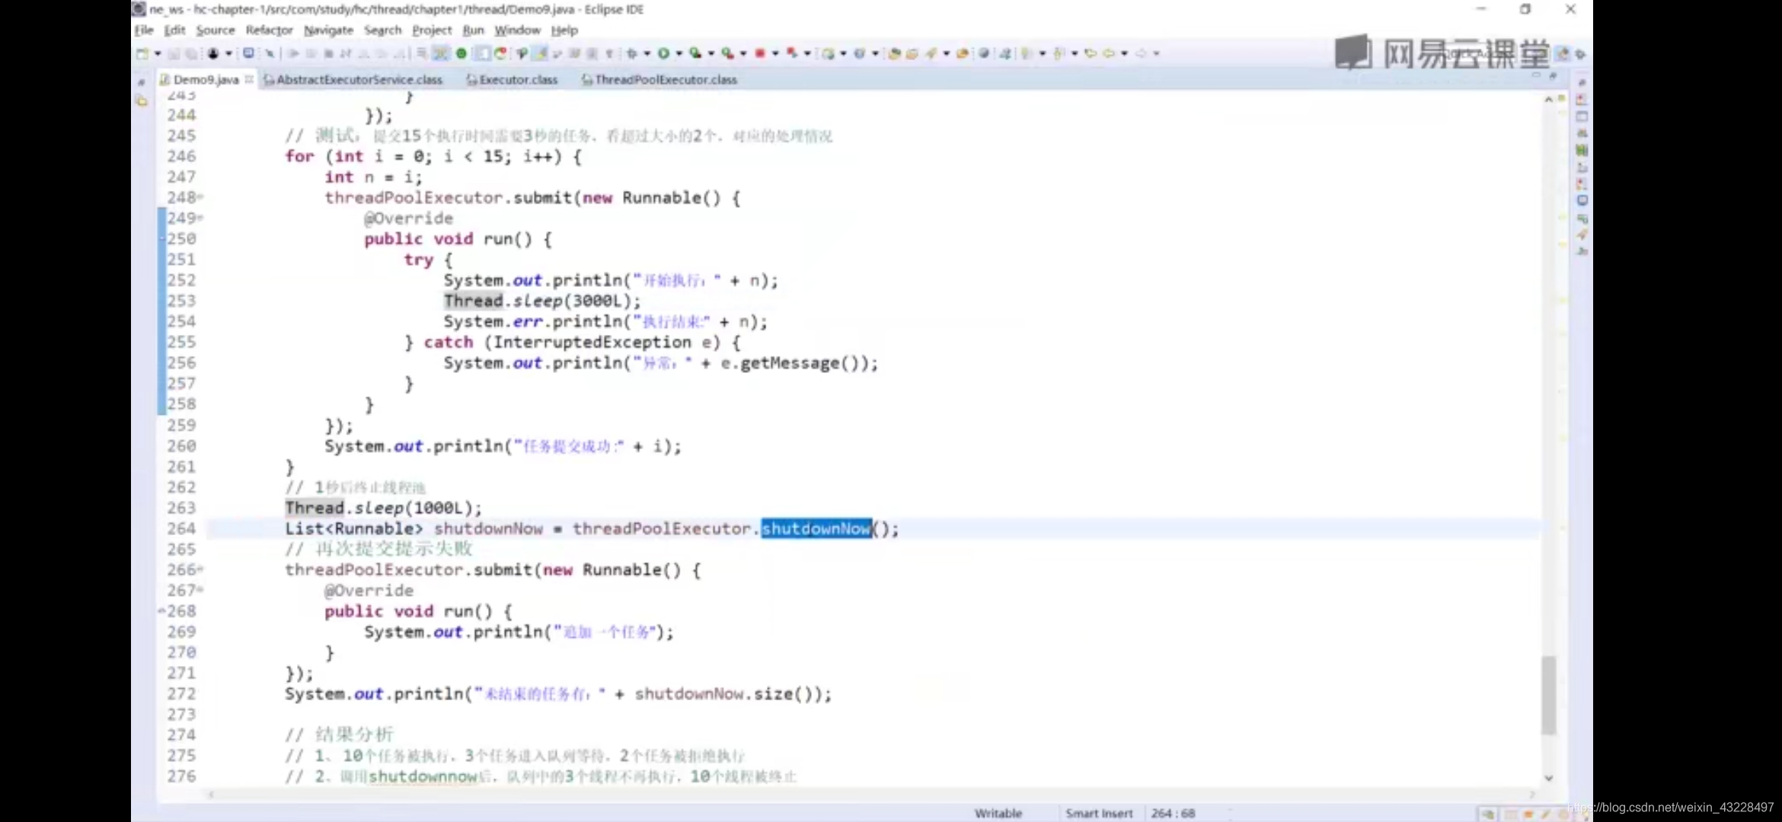
Task: Click the Back navigation arrow icon
Action: pyautogui.click(x=1109, y=53)
